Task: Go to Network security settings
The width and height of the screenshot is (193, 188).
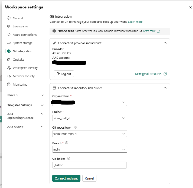Action: point(24,76)
